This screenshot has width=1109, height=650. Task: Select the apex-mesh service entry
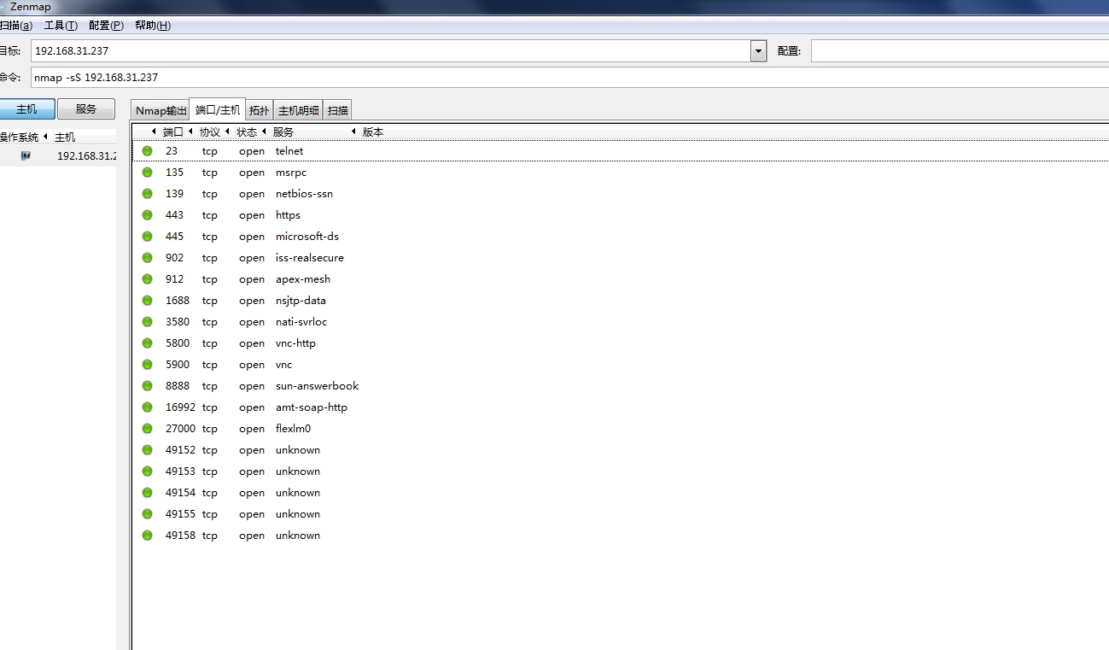(303, 279)
